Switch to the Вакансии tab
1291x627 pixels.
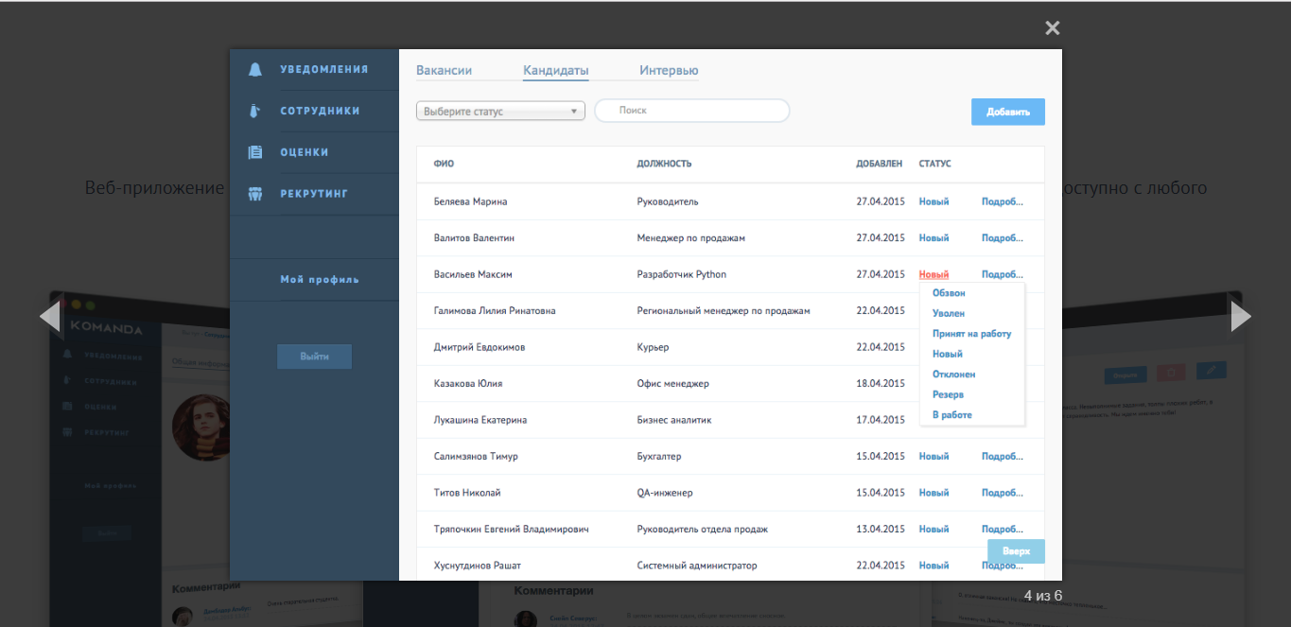pos(444,71)
